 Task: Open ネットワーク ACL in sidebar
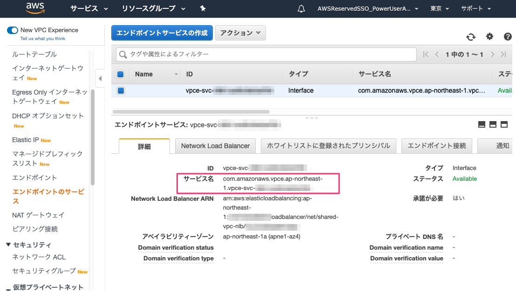(x=39, y=257)
